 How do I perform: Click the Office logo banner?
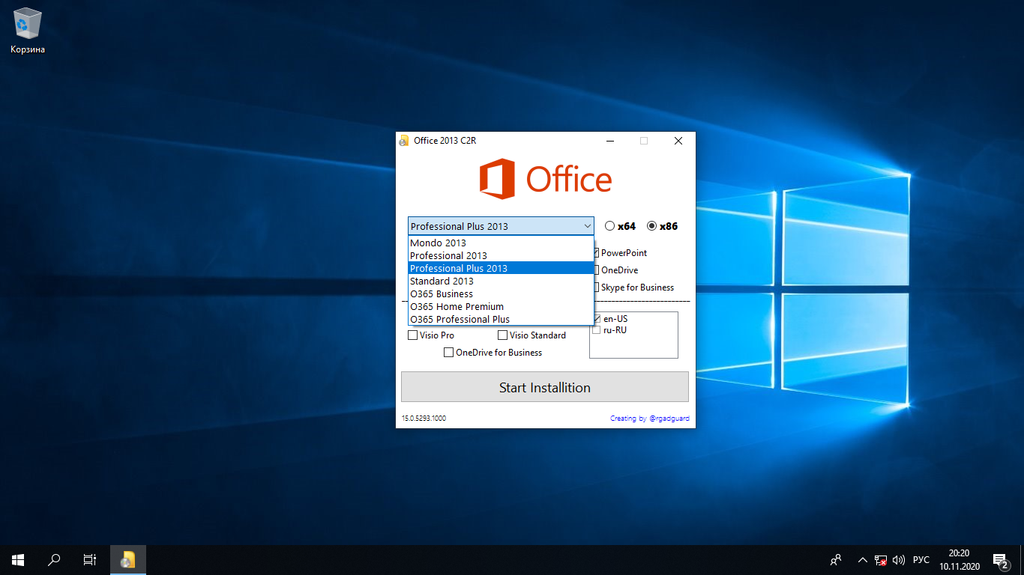pyautogui.click(x=545, y=179)
